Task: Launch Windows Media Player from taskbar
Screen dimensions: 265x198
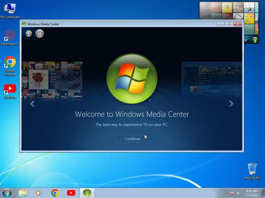Action: pyautogui.click(x=39, y=193)
